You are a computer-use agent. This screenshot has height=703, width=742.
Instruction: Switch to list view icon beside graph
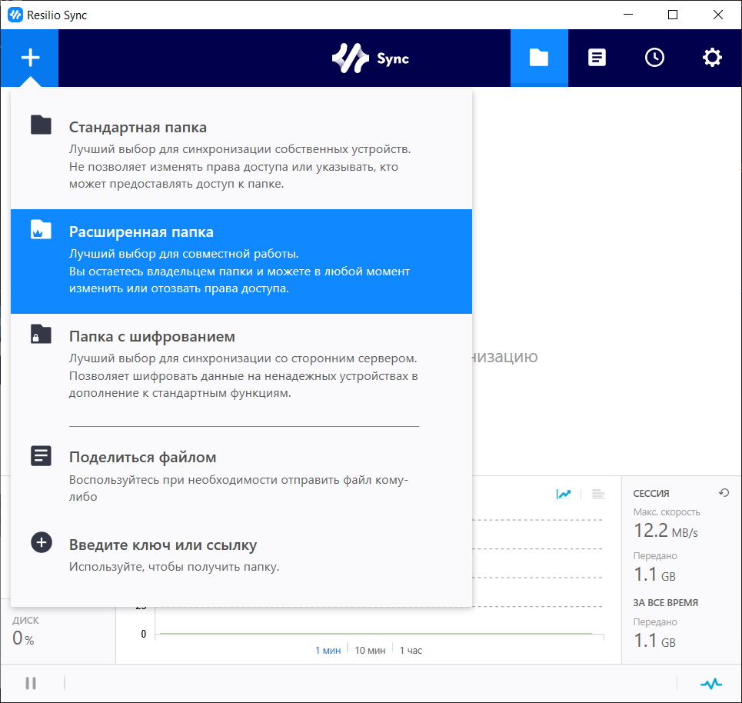(598, 494)
